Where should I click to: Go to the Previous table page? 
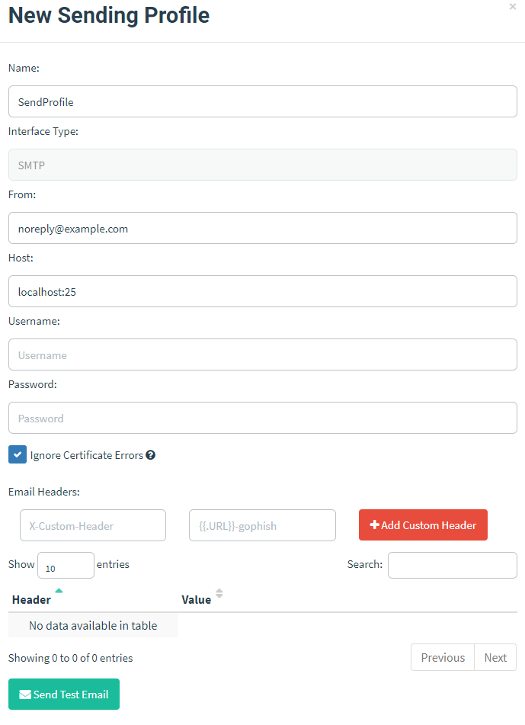[x=442, y=657]
